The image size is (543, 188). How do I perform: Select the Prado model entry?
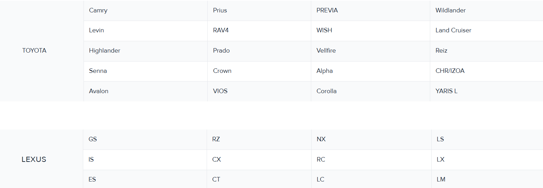click(221, 51)
